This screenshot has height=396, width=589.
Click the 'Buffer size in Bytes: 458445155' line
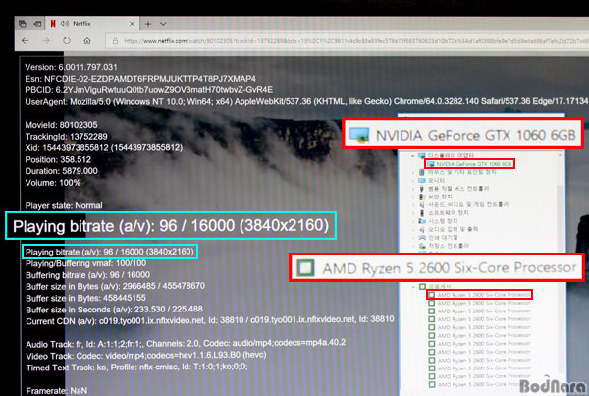click(85, 298)
